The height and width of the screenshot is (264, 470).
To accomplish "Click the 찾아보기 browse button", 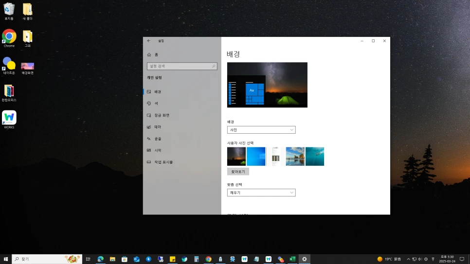I will [x=238, y=172].
